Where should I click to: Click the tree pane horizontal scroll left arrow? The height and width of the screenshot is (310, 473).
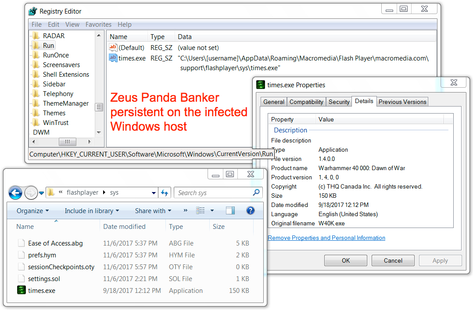(33, 142)
